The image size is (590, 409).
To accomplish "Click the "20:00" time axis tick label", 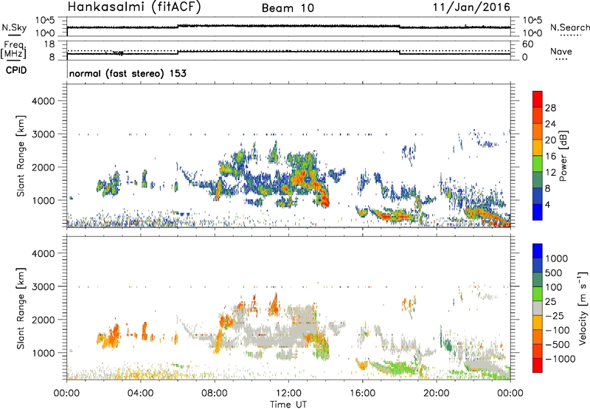I will click(436, 393).
